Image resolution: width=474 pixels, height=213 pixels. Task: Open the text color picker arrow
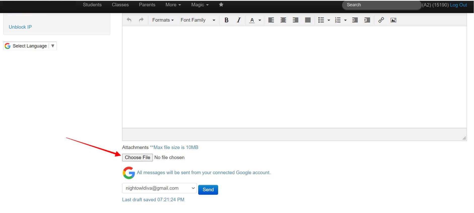[260, 20]
